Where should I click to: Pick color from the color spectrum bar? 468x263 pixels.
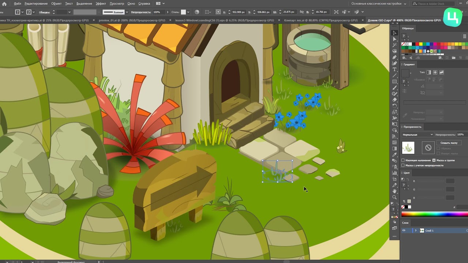434,214
